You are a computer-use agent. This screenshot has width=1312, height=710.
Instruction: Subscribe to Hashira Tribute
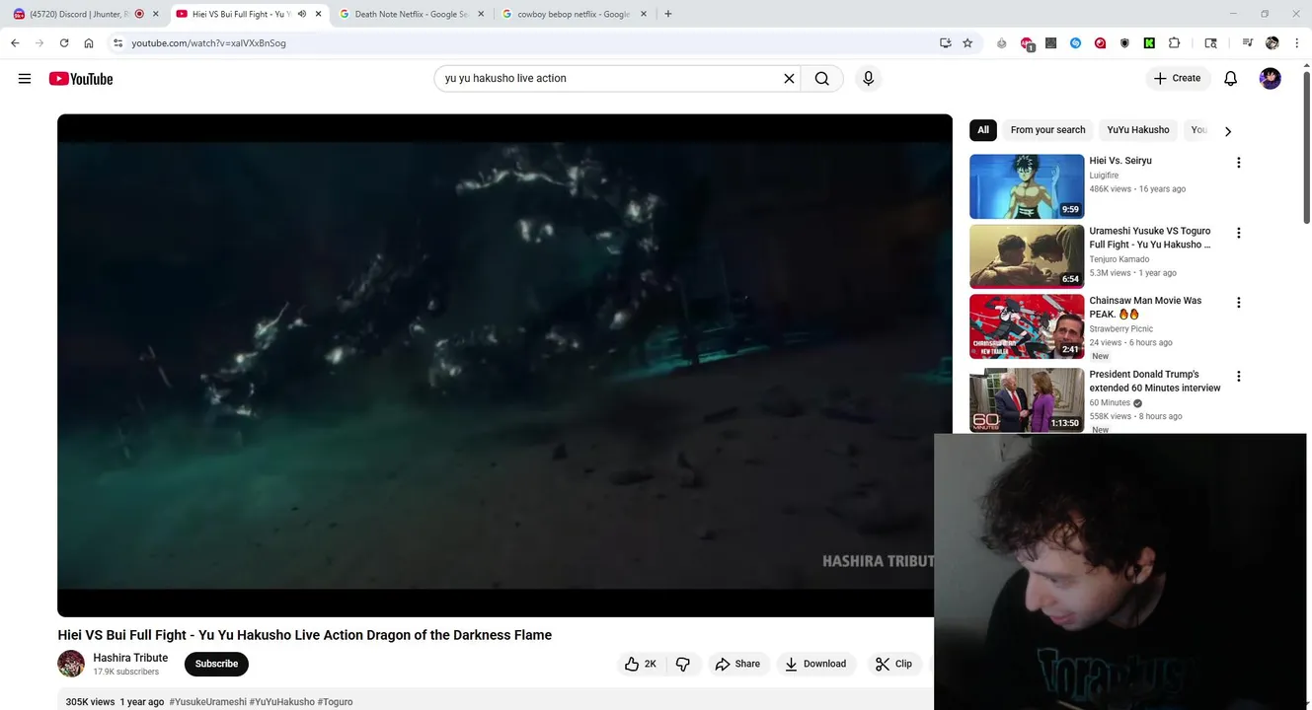click(x=216, y=664)
